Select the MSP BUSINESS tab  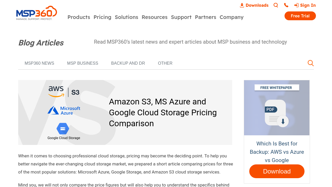(x=83, y=63)
